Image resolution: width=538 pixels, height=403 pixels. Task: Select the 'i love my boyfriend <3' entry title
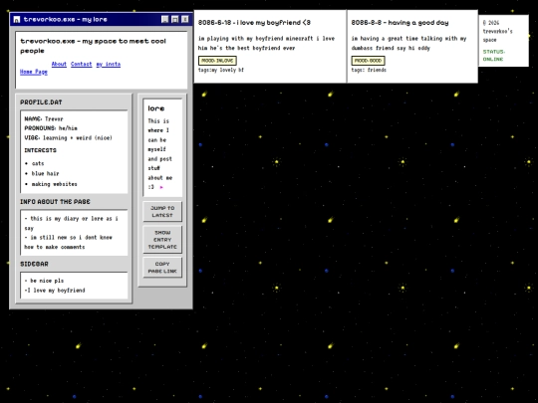(x=254, y=23)
